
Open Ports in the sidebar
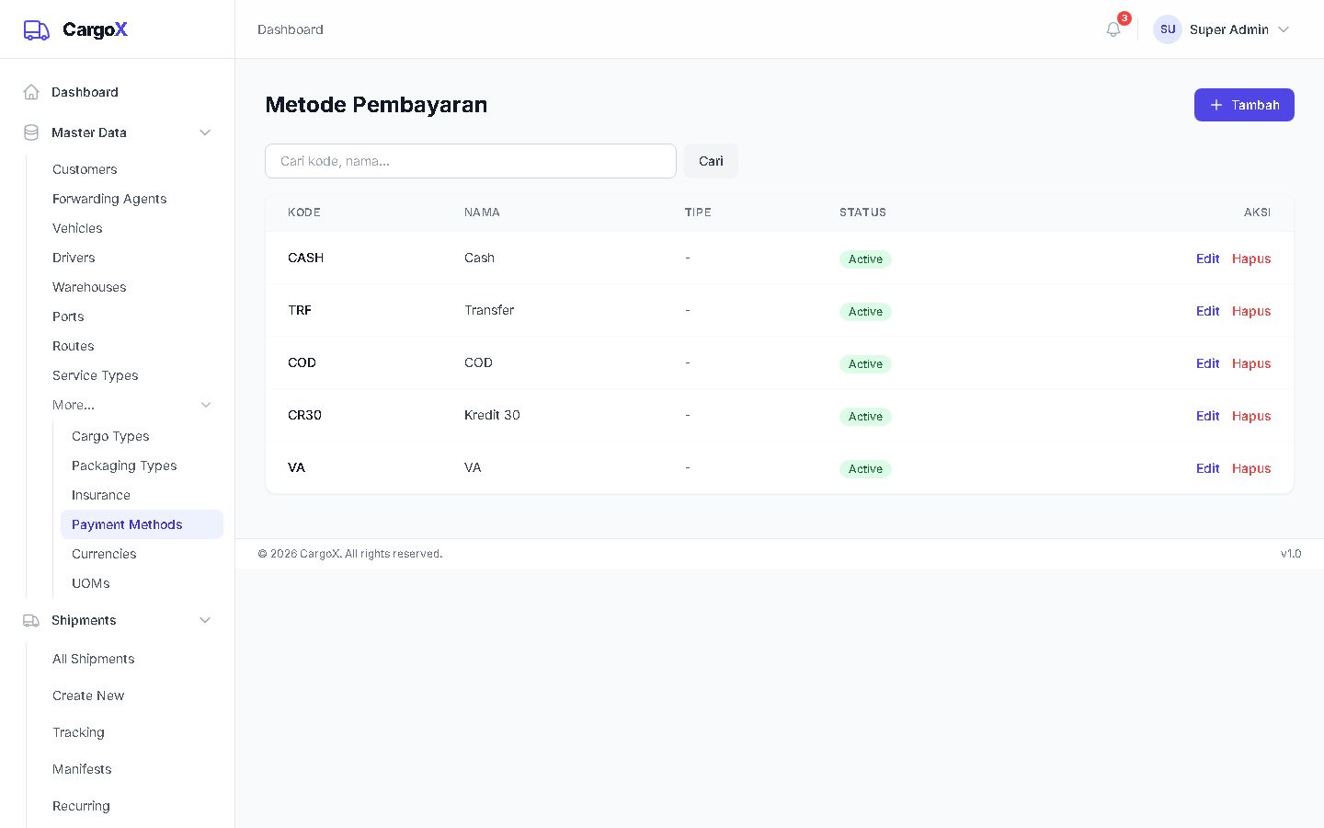pos(68,316)
